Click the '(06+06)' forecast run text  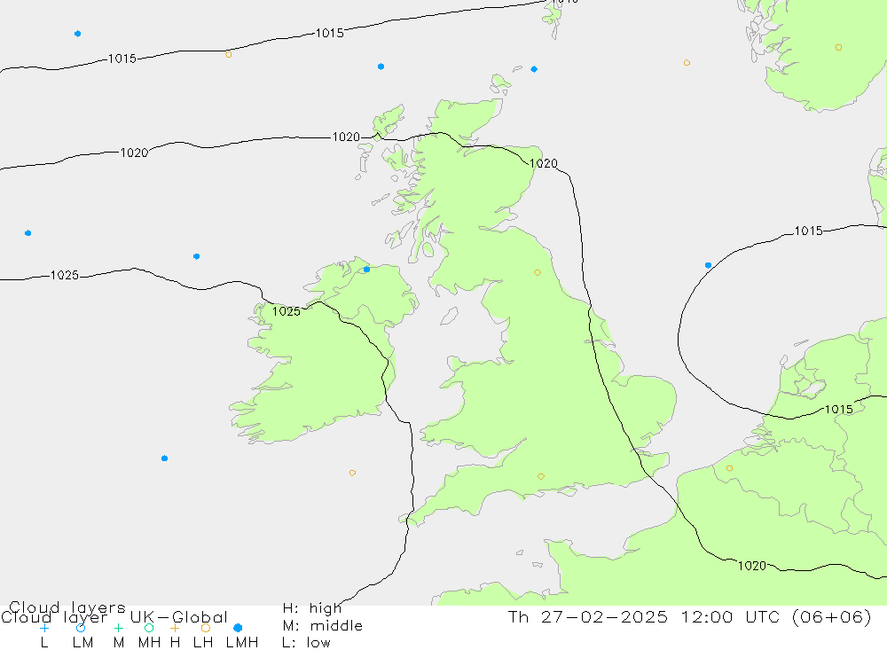[x=832, y=616]
